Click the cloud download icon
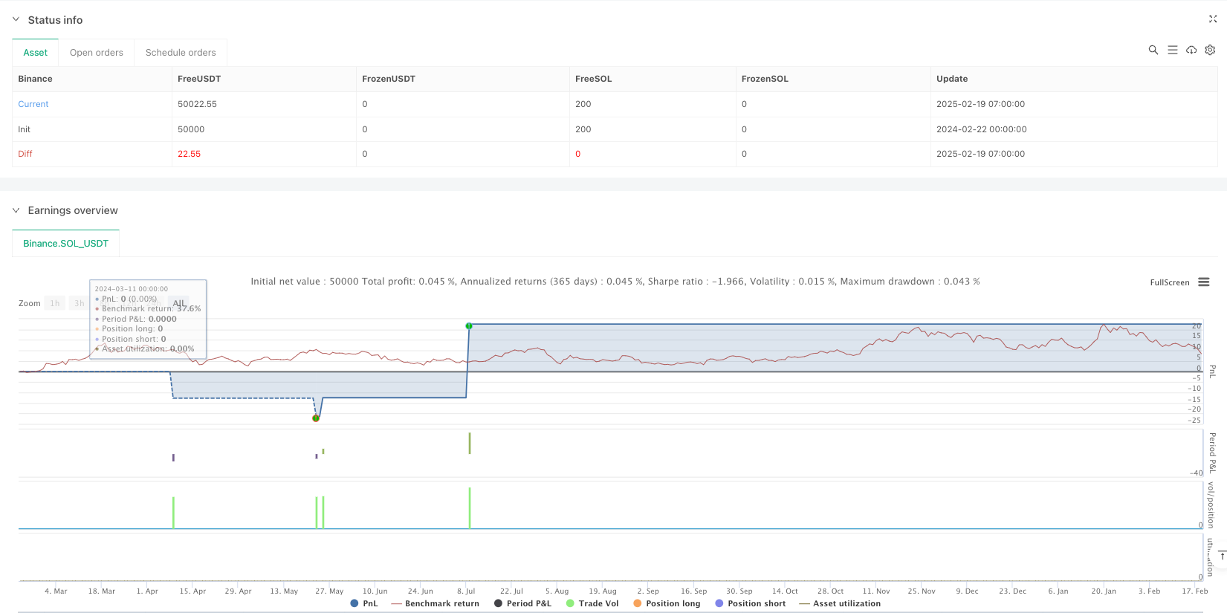Screen dimensions: 1227x613 1191,50
